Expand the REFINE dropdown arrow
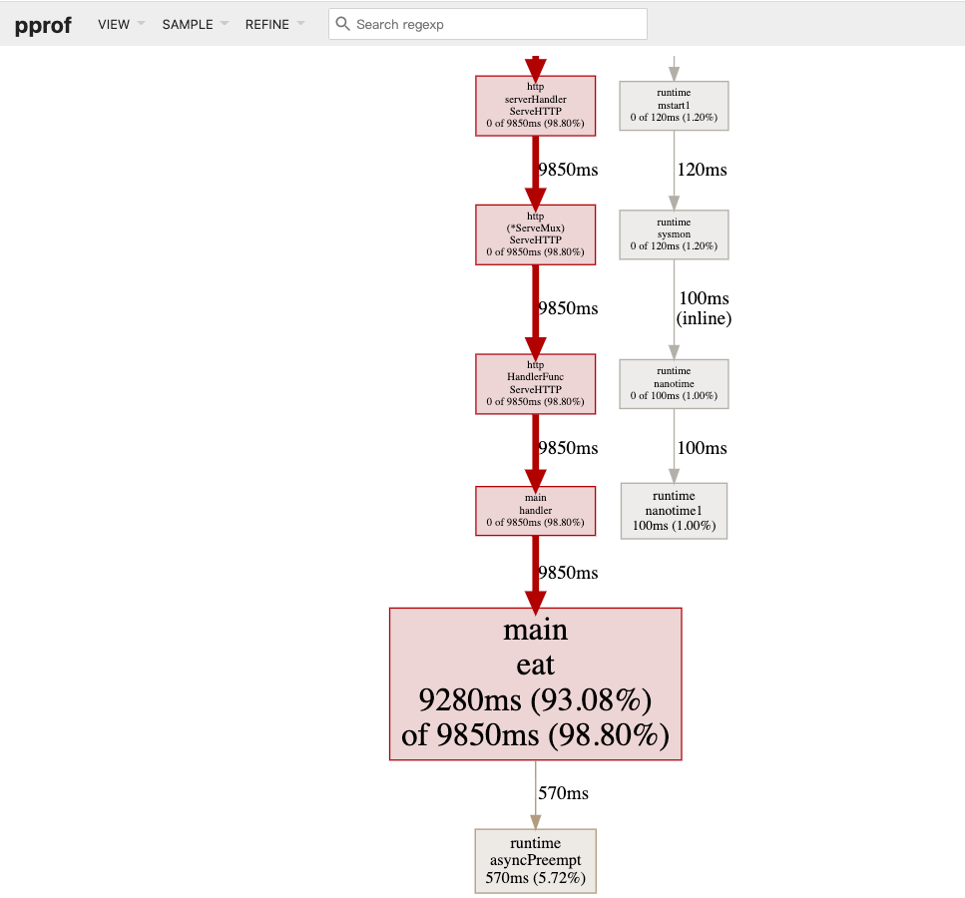 coord(300,24)
